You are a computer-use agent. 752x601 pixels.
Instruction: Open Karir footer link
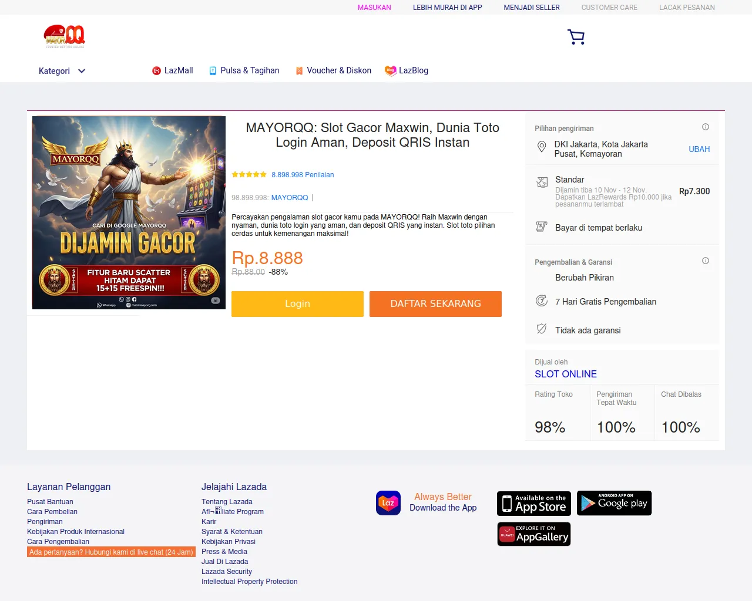pyautogui.click(x=209, y=522)
